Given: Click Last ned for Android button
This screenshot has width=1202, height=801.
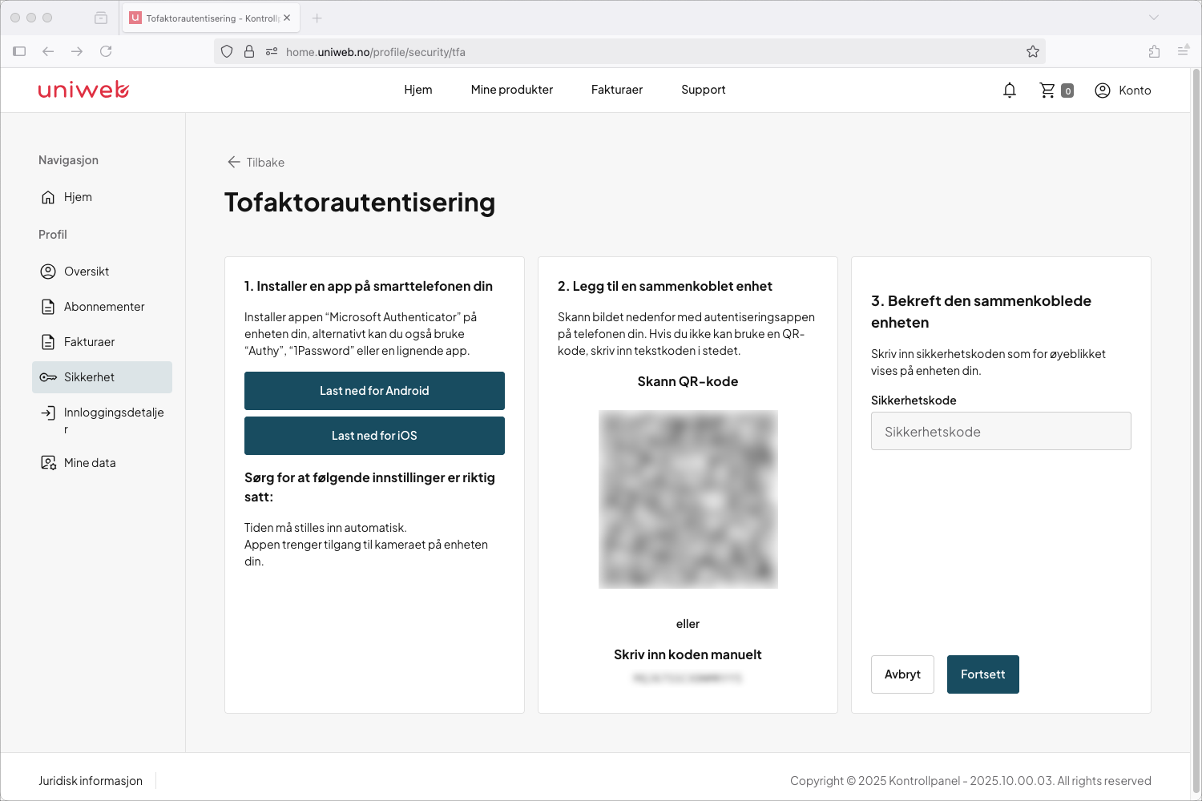Looking at the screenshot, I should click(374, 391).
